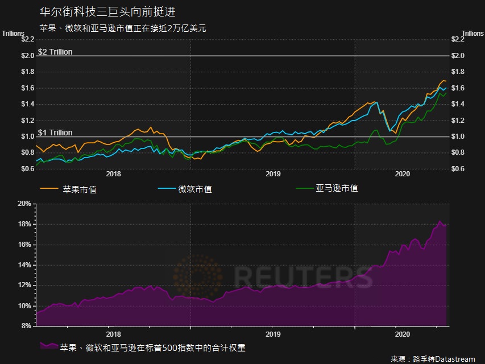The width and height of the screenshot is (485, 364).
Task: Click the 2018 label on the market cap chart axis
Action: tap(113, 174)
